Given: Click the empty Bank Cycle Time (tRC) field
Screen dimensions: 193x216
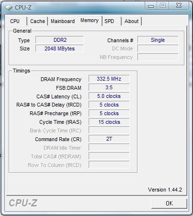Looking at the screenshot, I should (x=109, y=130).
